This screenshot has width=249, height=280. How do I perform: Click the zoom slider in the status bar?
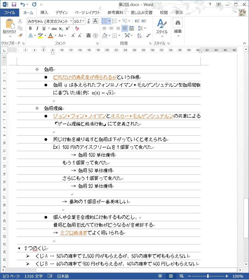tap(208, 276)
